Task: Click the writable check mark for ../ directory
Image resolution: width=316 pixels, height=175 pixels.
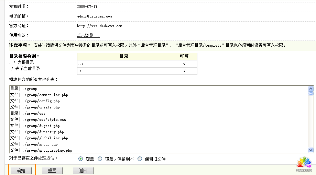Action: click(x=184, y=64)
